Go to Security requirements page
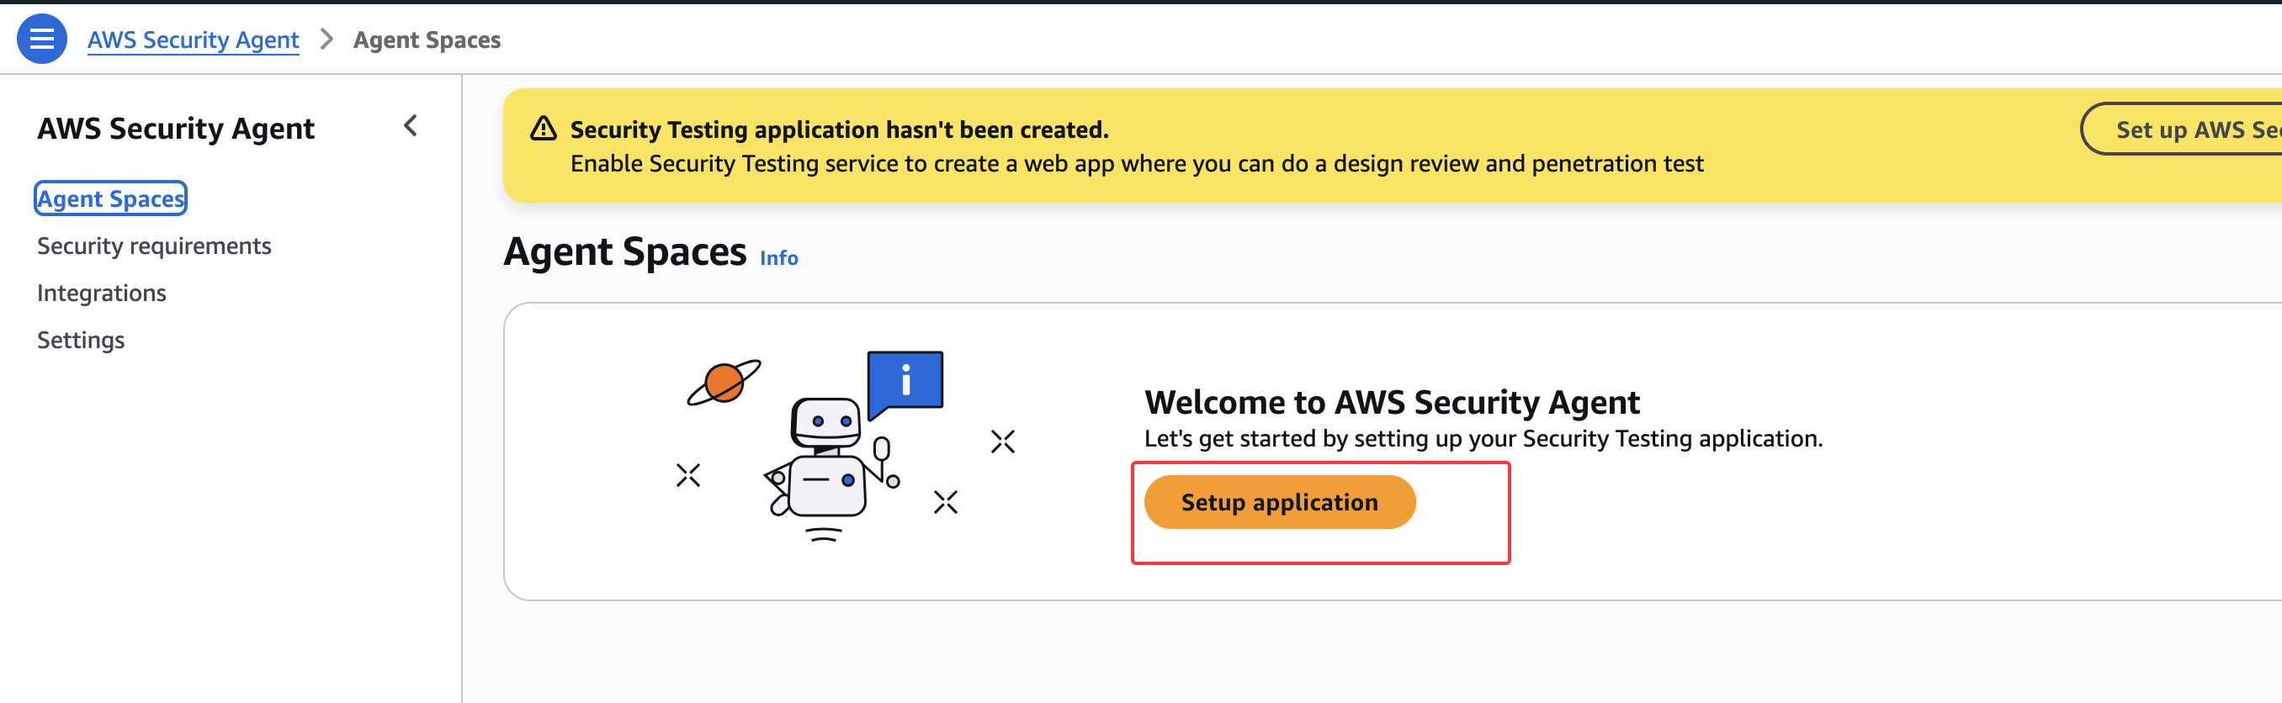Viewport: 2282px width, 703px height. pyautogui.click(x=154, y=246)
